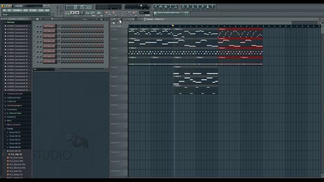Toggle first channel's selector LED

59,26
